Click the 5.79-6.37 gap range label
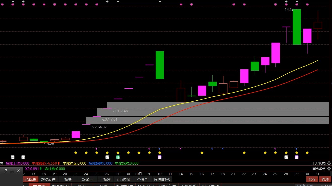Image resolution: width=332 pixels, height=186 pixels. [x=99, y=127]
